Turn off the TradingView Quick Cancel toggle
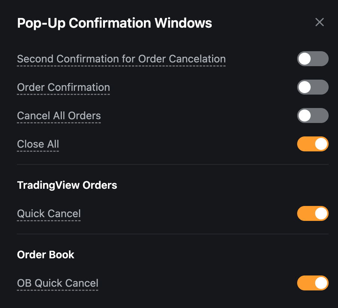Image resolution: width=338 pixels, height=308 pixels. pyautogui.click(x=313, y=214)
